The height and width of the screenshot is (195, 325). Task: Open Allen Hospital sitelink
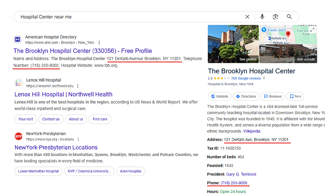(x=130, y=171)
